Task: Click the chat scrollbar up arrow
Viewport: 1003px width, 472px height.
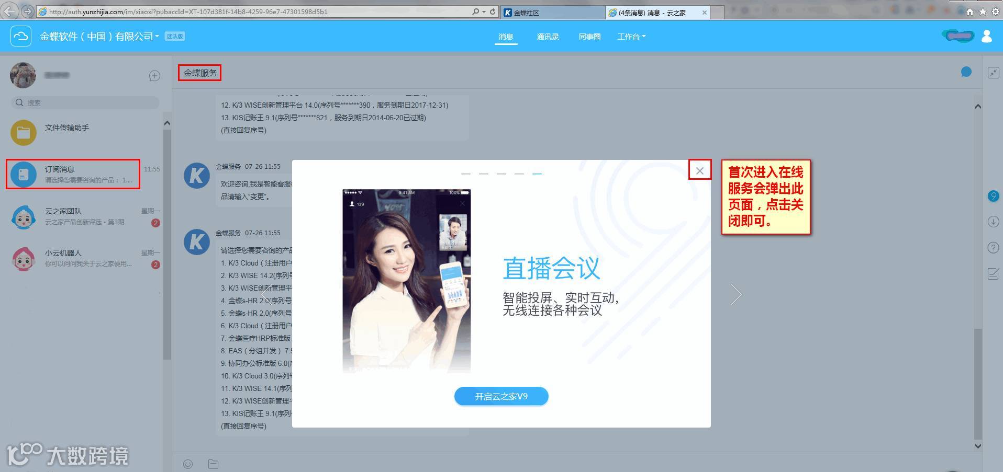Action: (978, 106)
